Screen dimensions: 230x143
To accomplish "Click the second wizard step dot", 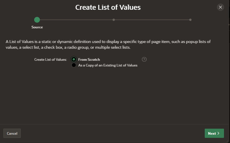I will [114, 20].
